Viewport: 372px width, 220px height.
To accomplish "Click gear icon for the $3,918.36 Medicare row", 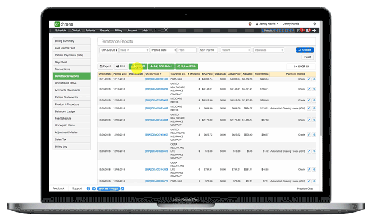I will click(314, 100).
